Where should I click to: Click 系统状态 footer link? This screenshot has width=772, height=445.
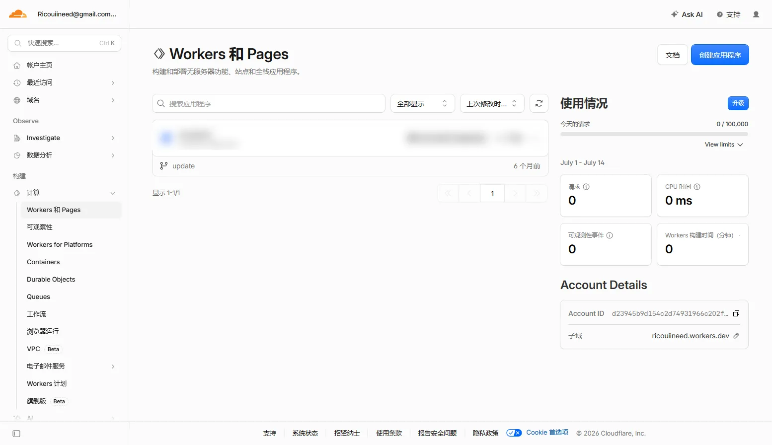(x=305, y=433)
